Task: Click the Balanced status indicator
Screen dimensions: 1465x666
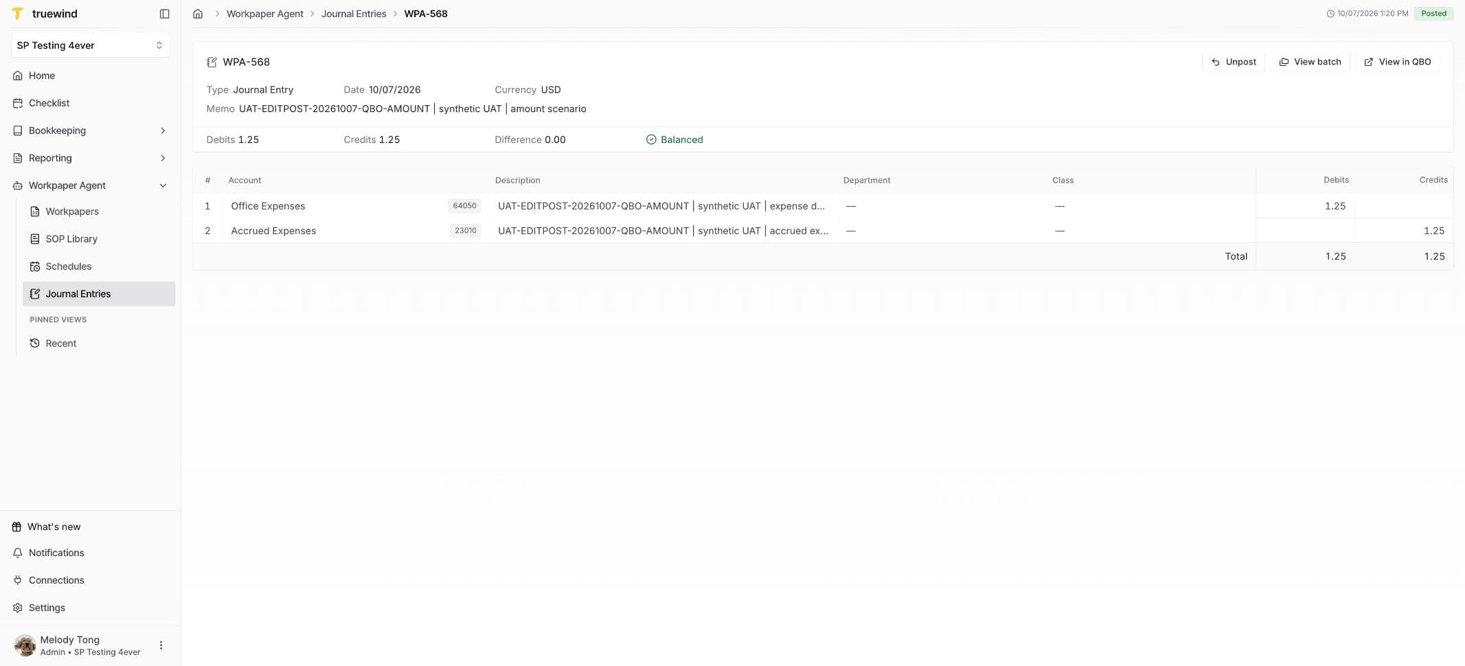Action: (x=674, y=139)
